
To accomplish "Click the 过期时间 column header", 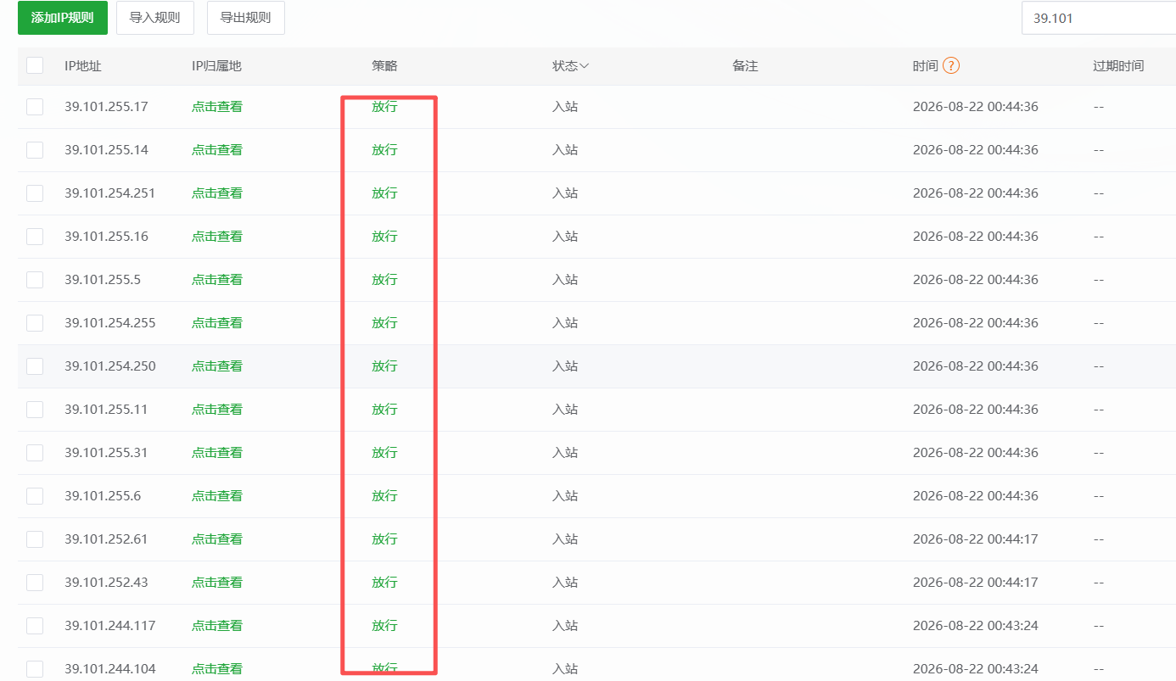I will pos(1118,65).
